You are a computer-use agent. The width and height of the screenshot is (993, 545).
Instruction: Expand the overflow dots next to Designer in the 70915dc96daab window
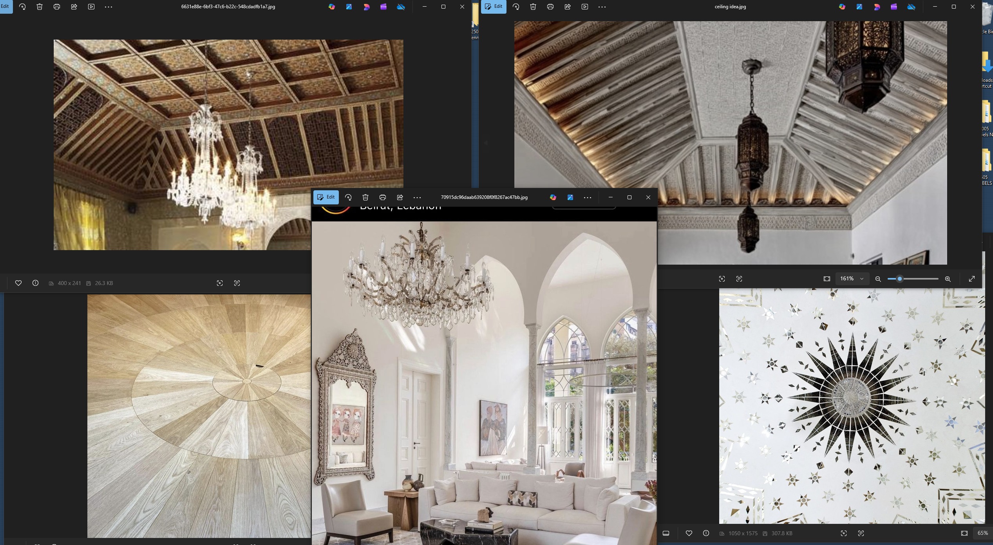tap(587, 197)
